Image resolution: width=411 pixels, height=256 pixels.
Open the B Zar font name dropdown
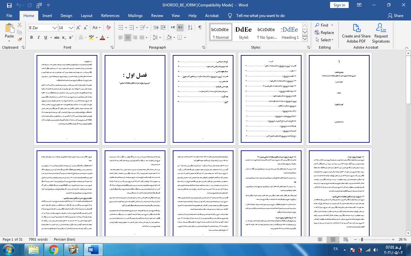coord(55,28)
